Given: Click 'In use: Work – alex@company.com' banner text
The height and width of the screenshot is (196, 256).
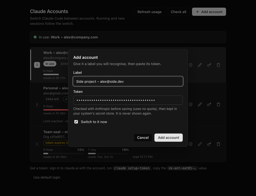Looking at the screenshot, I should 68,37.
